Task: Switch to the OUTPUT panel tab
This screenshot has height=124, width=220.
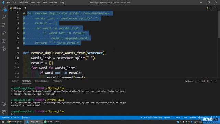Action: [15, 81]
